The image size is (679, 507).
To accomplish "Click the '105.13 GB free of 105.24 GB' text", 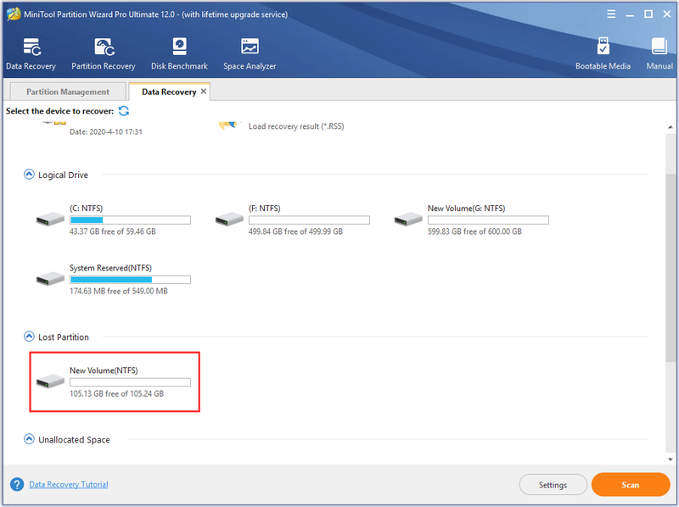I will pyautogui.click(x=116, y=393).
